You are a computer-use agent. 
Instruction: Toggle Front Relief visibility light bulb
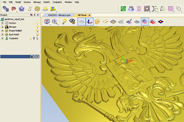[x=37, y=31]
